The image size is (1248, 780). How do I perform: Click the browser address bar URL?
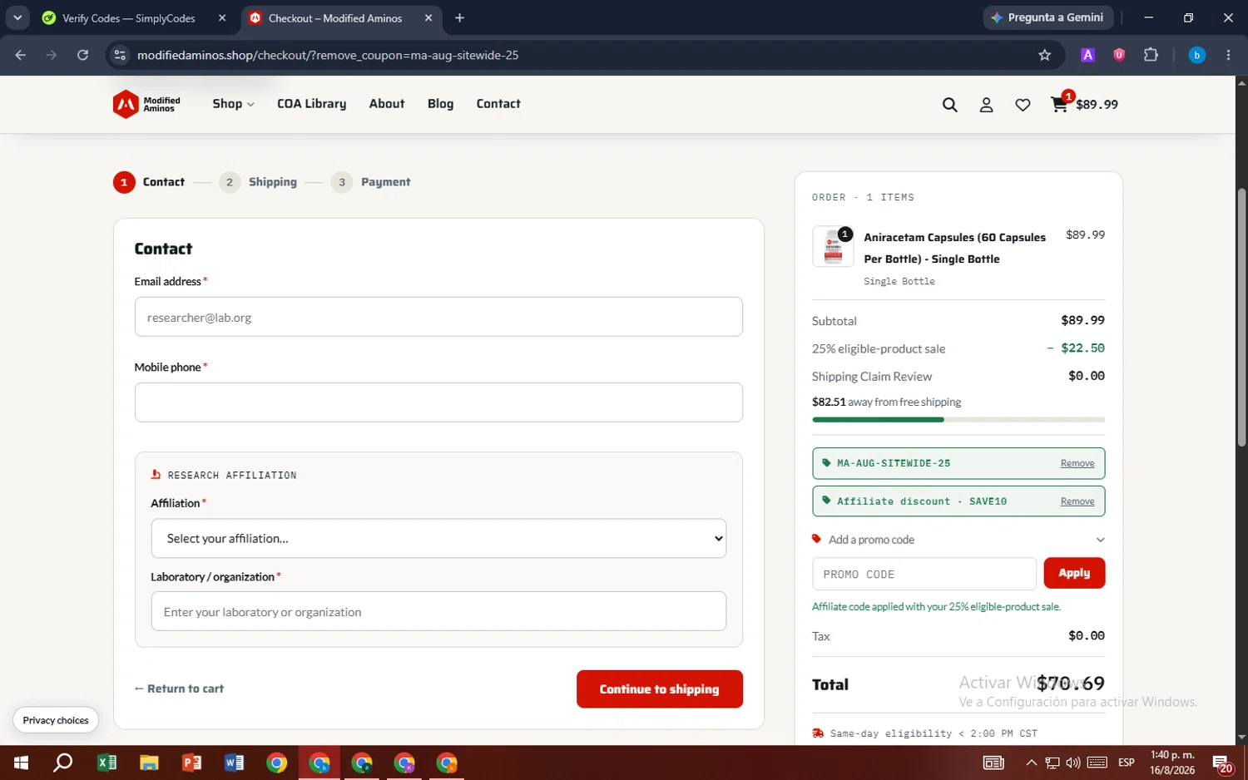coord(328,55)
